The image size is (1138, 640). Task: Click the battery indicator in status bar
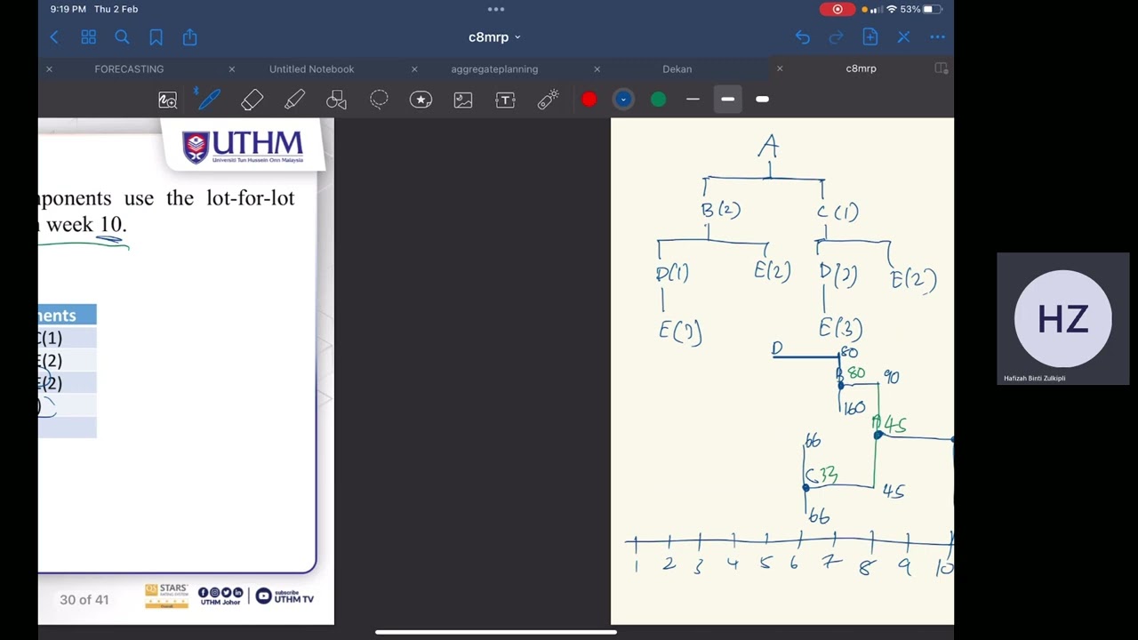(931, 9)
